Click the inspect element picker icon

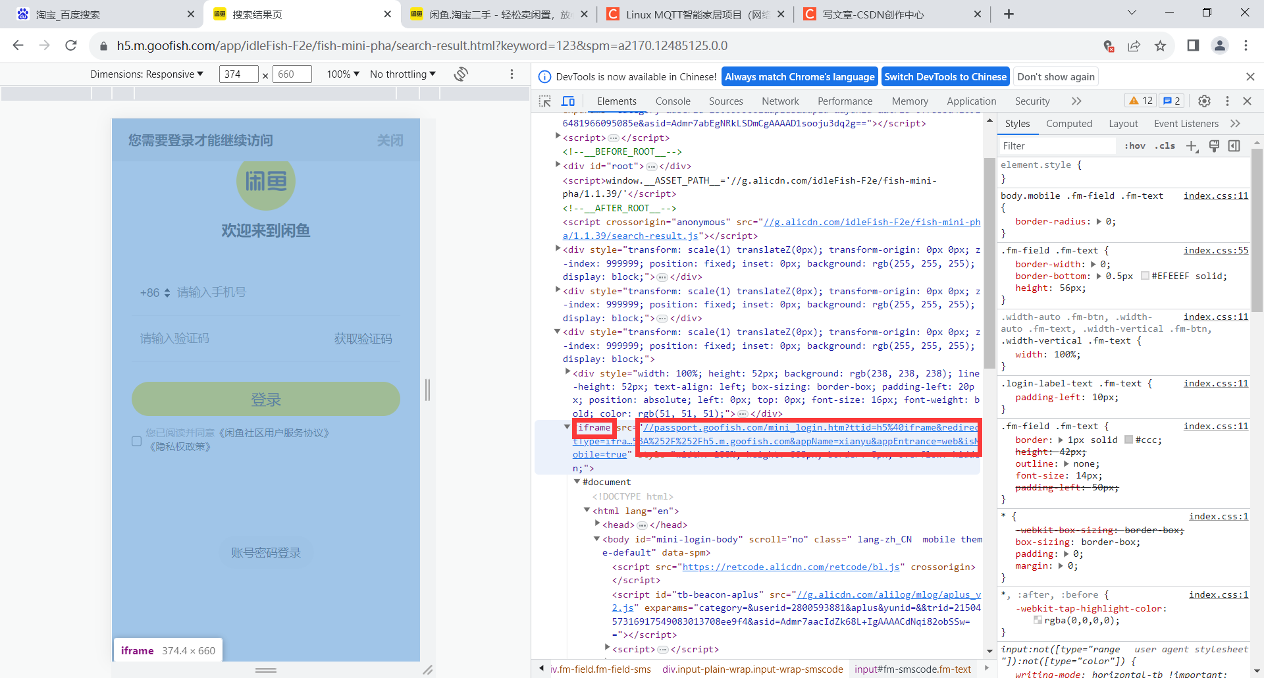[544, 101]
